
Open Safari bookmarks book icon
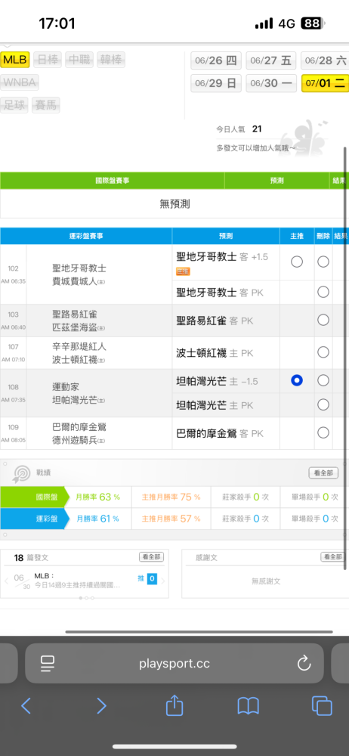click(x=249, y=706)
